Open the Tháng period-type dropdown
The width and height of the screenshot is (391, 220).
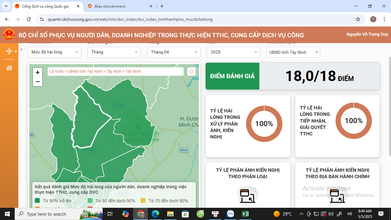coord(114,52)
